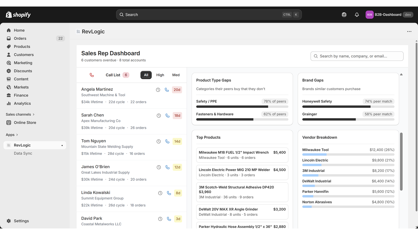Click the notifications bell
The image size is (418, 235).
click(357, 15)
